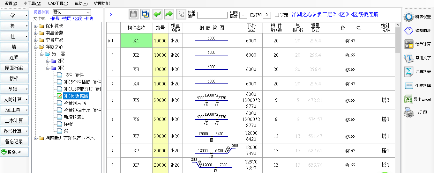Click the green undo arrow
The width and height of the screenshot is (434, 173).
(x=157, y=14)
